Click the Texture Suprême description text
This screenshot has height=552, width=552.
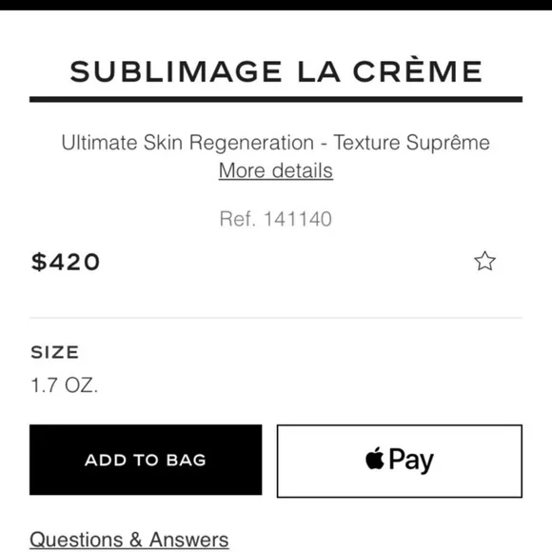tap(411, 143)
